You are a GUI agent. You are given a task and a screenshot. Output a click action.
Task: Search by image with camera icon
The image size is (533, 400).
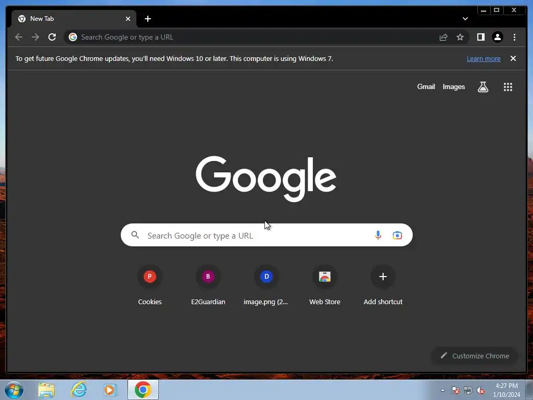[397, 235]
